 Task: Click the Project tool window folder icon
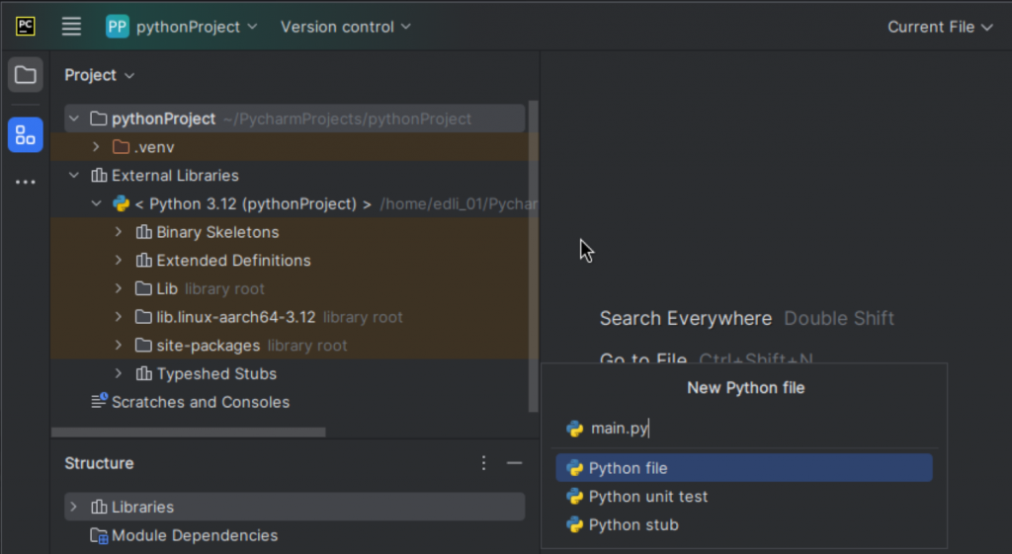26,75
